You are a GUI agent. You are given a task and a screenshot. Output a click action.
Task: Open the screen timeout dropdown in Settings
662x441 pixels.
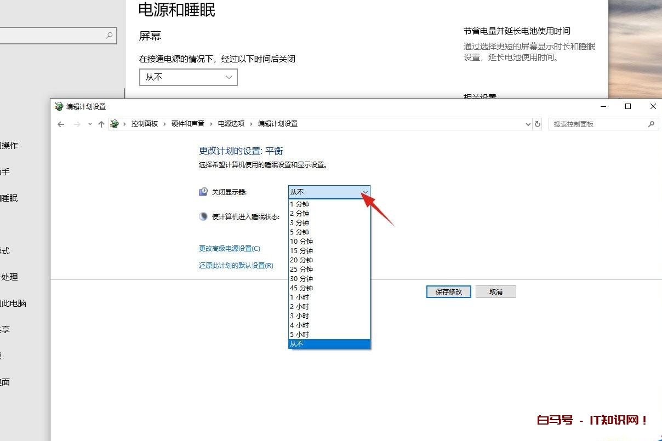[188, 77]
